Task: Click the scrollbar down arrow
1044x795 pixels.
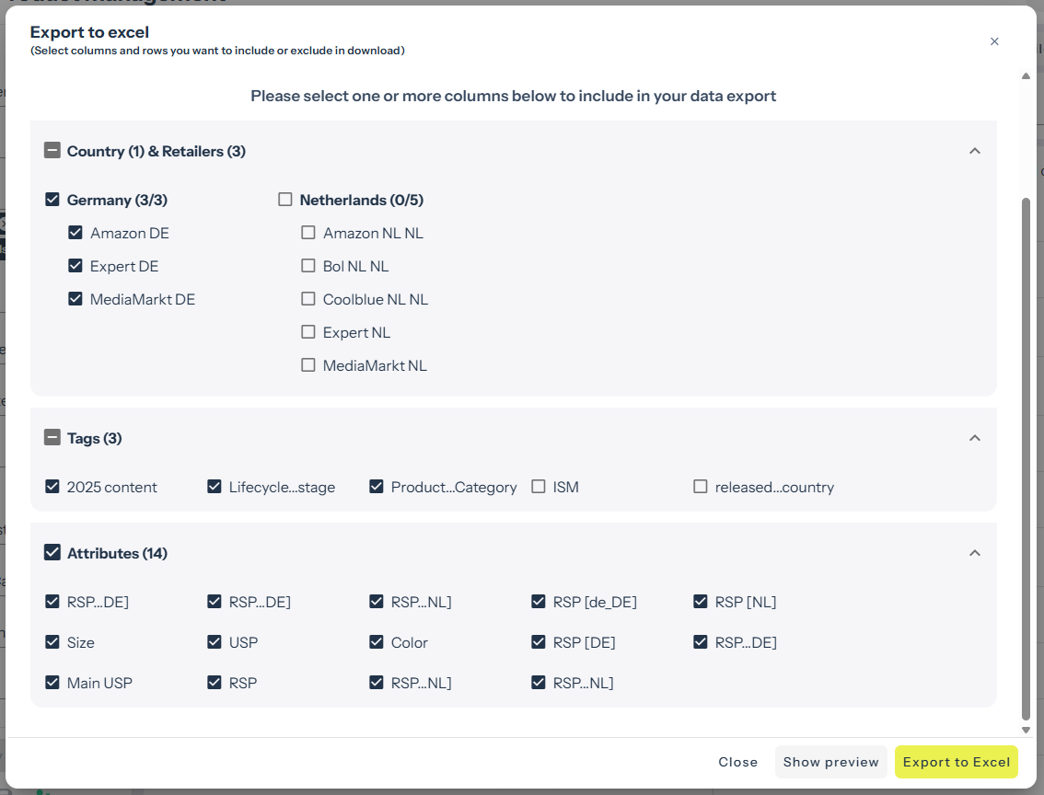Action: coord(1027,730)
